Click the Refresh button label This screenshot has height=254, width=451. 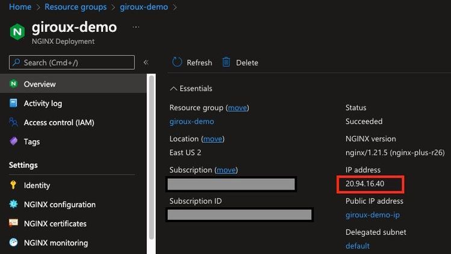[x=199, y=63]
